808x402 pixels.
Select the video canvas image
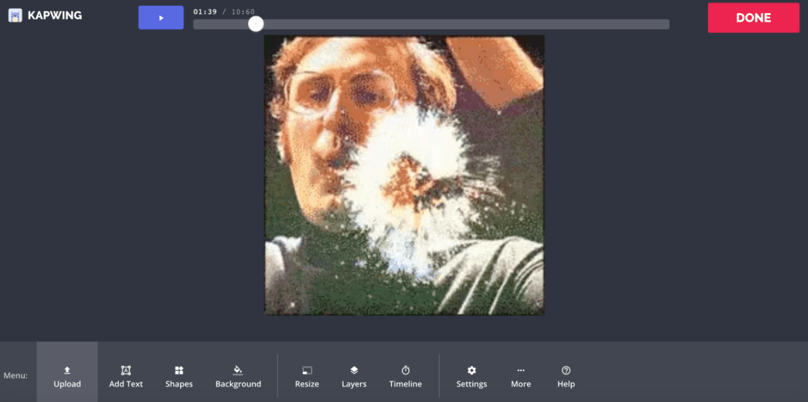[404, 175]
